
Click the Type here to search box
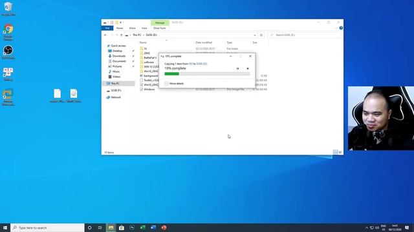point(47,227)
